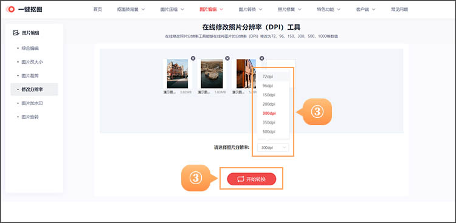Go to 常见问题 in the navigation
Viewport: 456px width, 223px height.
coord(399,9)
